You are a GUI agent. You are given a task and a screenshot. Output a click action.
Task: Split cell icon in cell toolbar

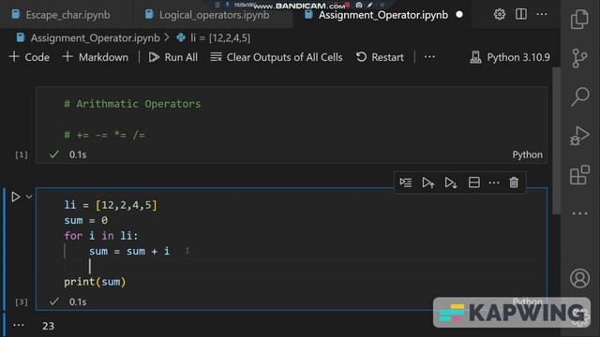(x=474, y=183)
